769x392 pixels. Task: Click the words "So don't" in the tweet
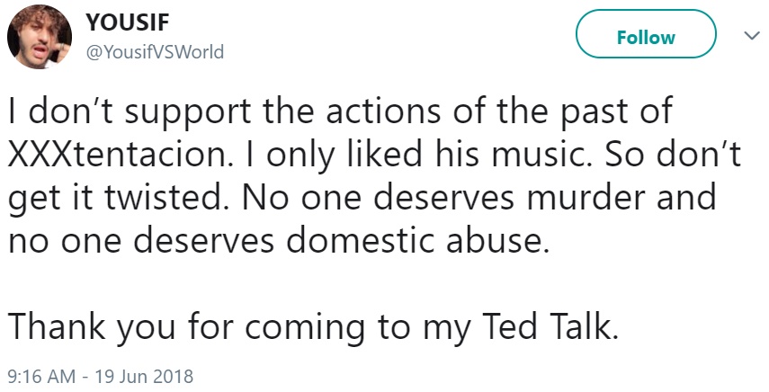pos(673,154)
